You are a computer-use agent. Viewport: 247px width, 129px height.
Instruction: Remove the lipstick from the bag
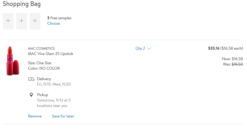click(x=35, y=116)
